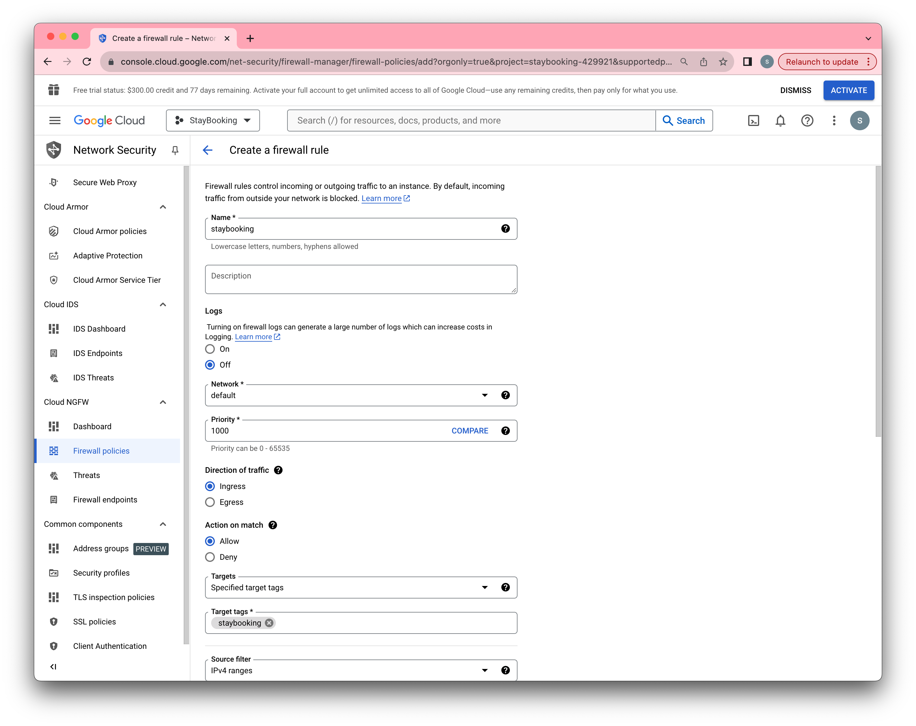Open the notifications bell
Image resolution: width=916 pixels, height=726 pixels.
pyautogui.click(x=780, y=121)
